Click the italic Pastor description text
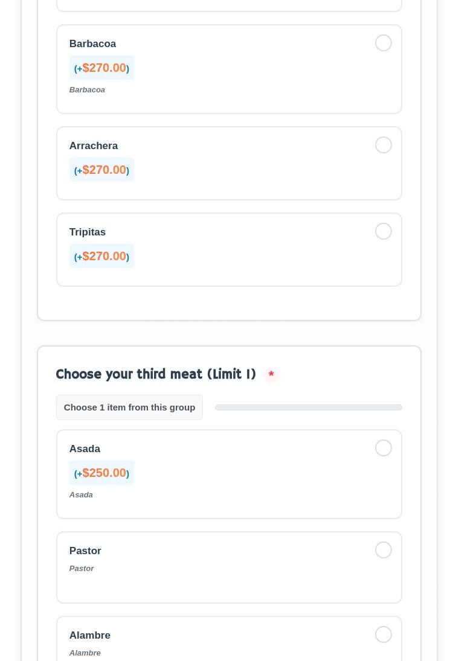 point(82,568)
